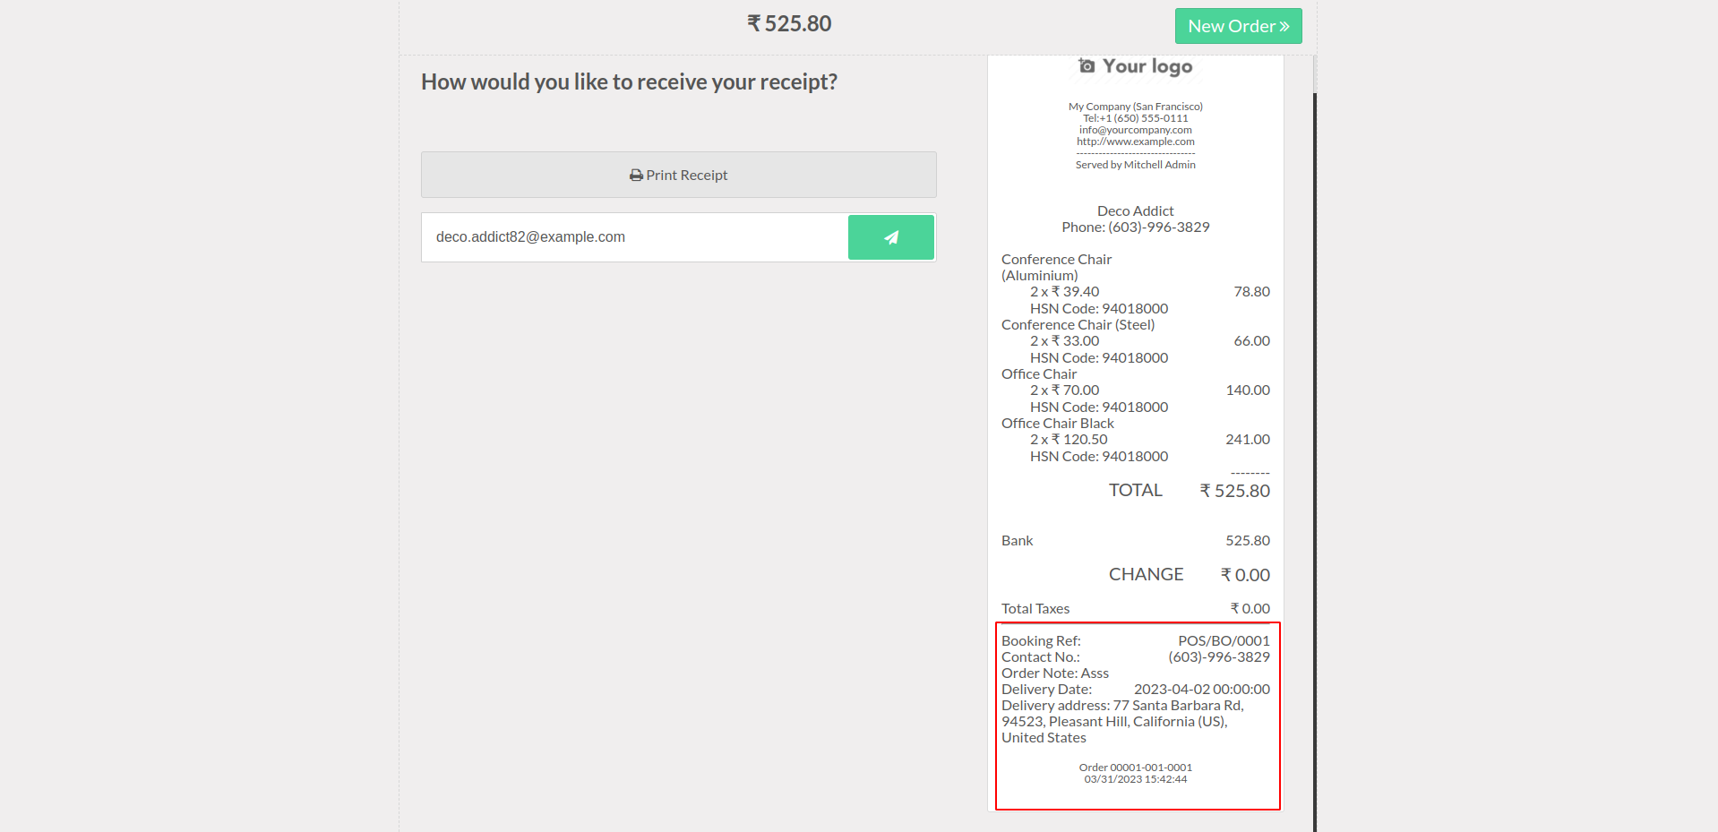Click the ₹ 525.80 amount at page top
The height and width of the screenshot is (832, 1718).
point(789,24)
